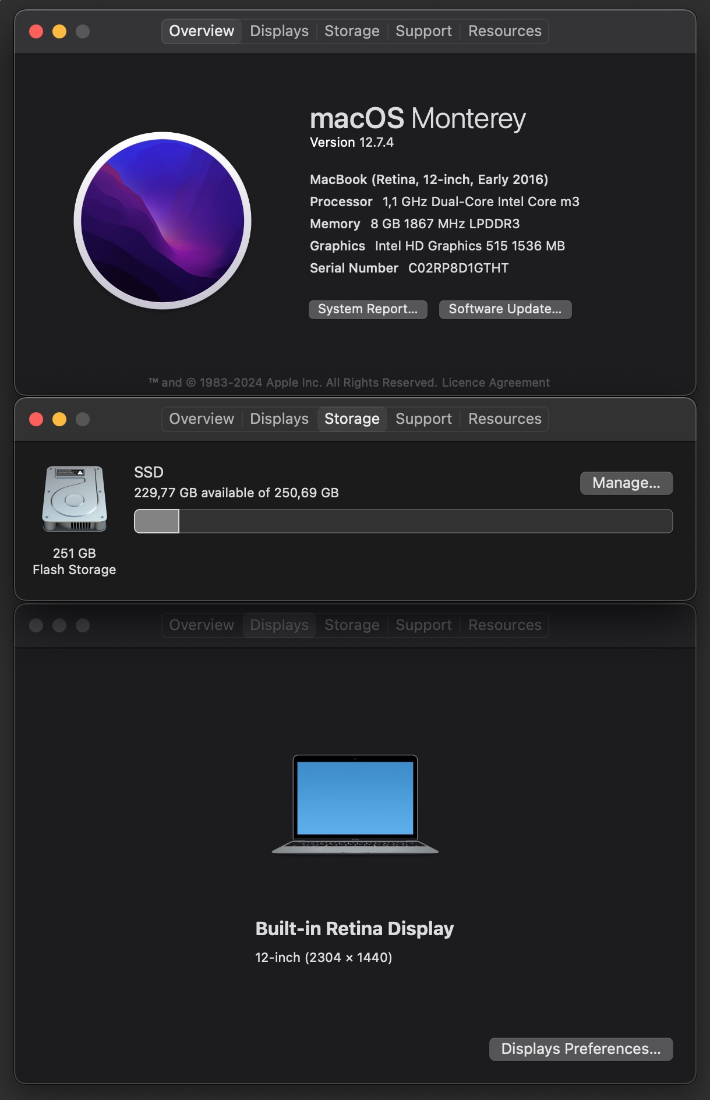Image resolution: width=710 pixels, height=1100 pixels.
Task: Click the processor value 1,1 GHz Dual-Core Intel Core m3
Action: click(481, 201)
